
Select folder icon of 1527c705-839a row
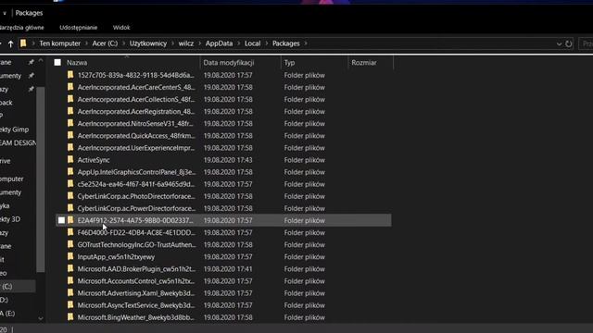(70, 75)
